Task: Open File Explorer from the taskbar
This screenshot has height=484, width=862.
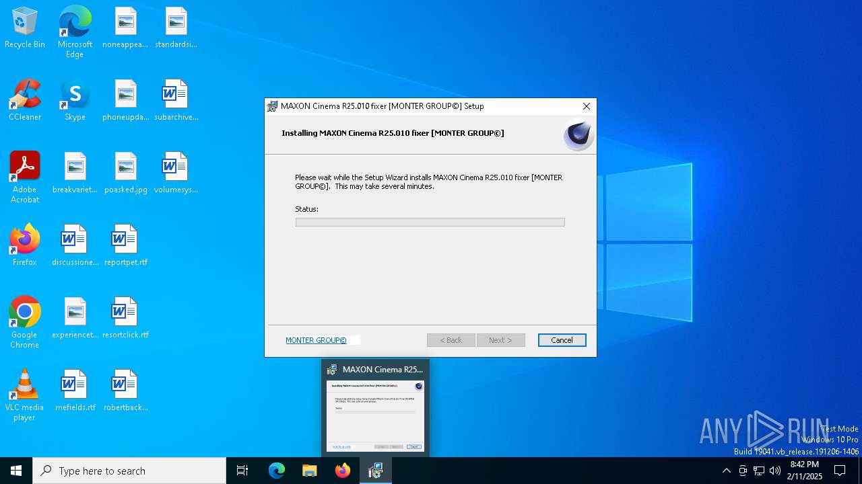Action: tap(310, 471)
